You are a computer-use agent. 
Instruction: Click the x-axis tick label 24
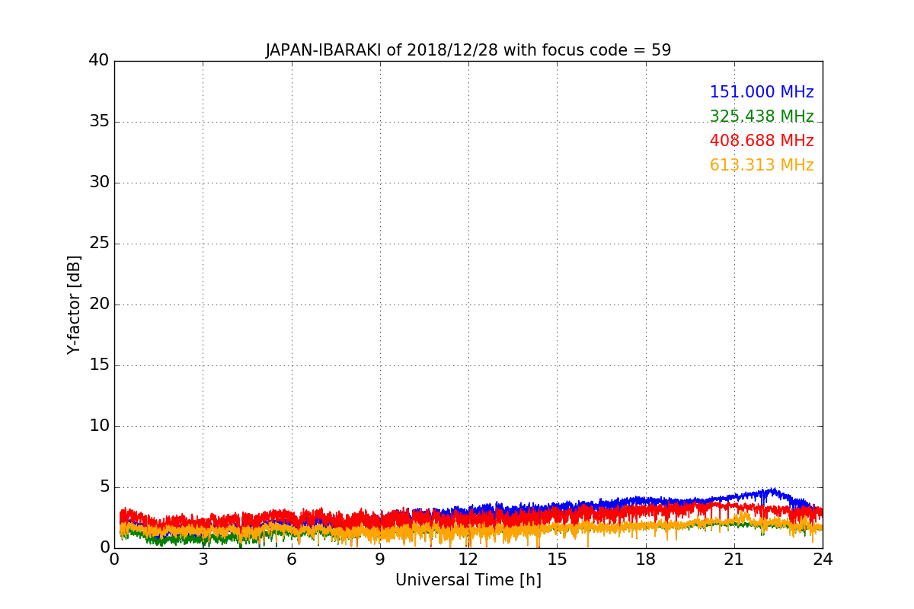coord(823,560)
